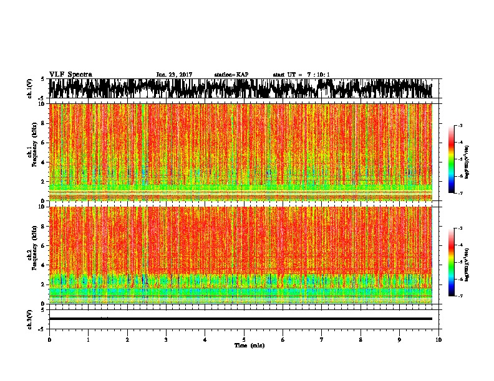
Task: Click the "10" minute tick on the time axis
Action: coord(438,340)
